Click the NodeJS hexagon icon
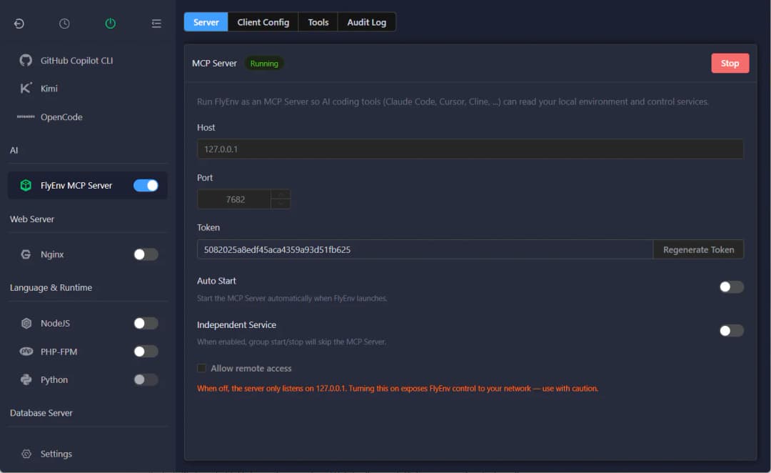This screenshot has width=771, height=473. 26,323
